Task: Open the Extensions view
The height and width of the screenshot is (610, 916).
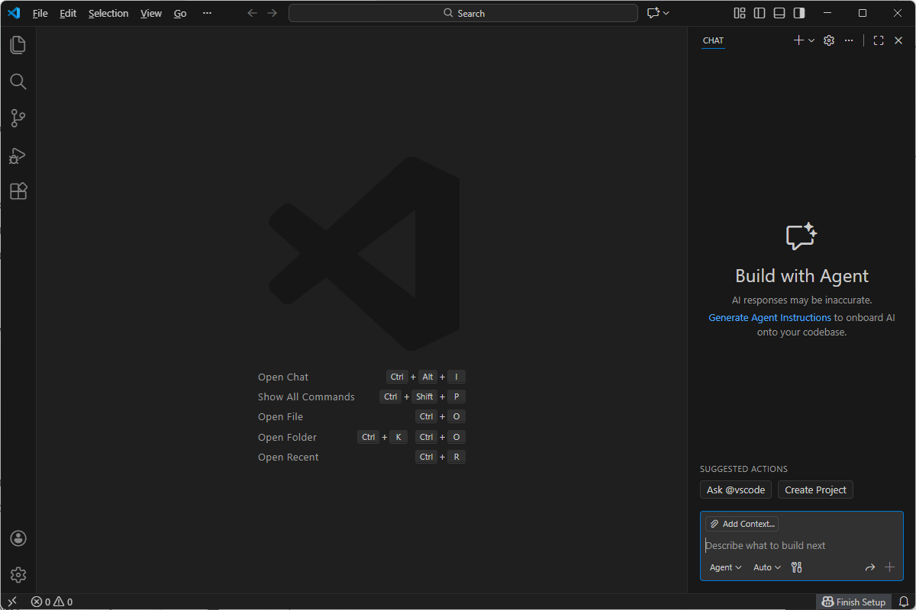Action: tap(18, 191)
